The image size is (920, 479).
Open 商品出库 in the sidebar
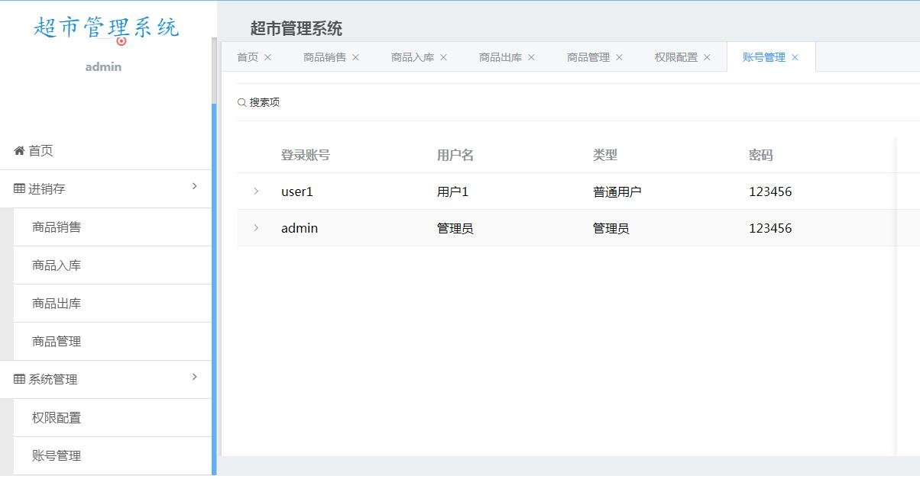pos(112,304)
